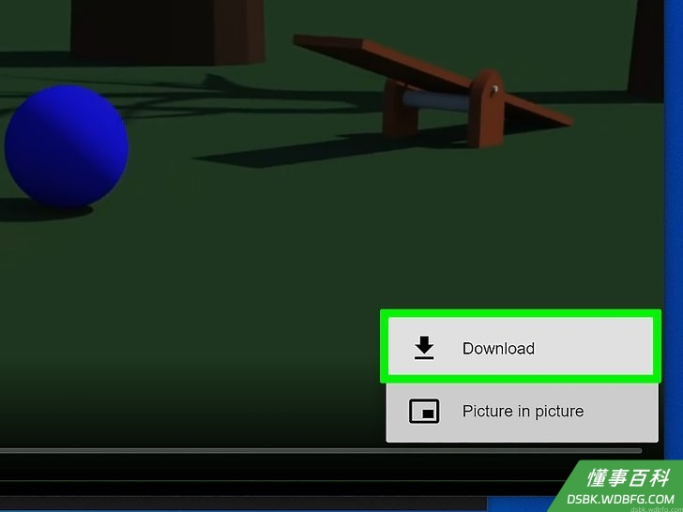
Task: Choose Download from the video menu
Action: pyautogui.click(x=521, y=347)
